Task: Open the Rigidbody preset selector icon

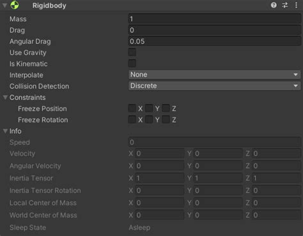Action: [285, 5]
